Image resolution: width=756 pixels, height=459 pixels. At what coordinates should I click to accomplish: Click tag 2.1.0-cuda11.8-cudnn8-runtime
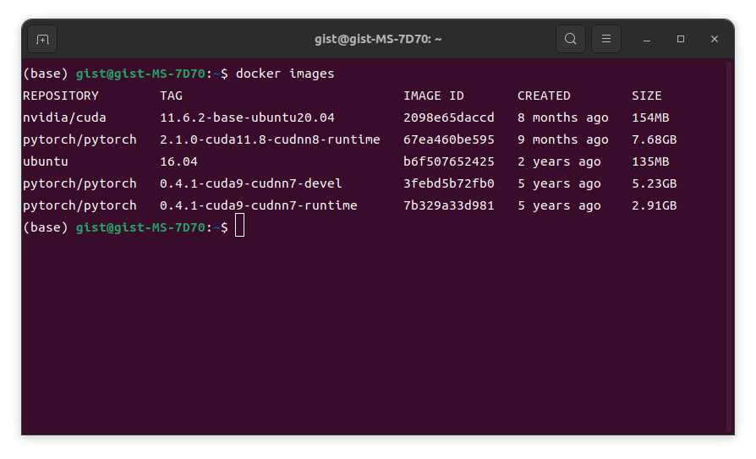[270, 139]
